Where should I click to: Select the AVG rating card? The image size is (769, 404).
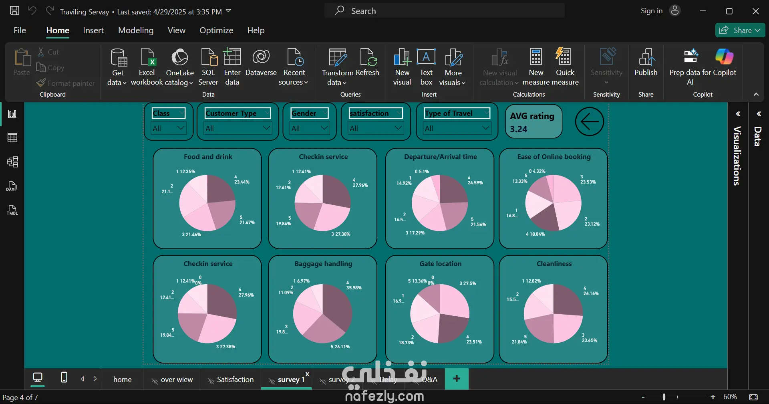pos(533,121)
